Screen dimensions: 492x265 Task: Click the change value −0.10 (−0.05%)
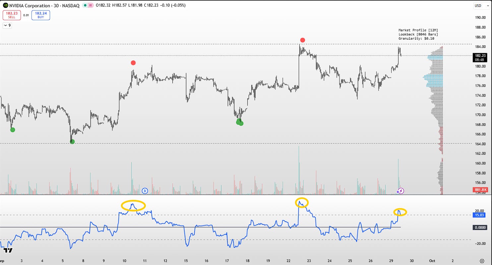pos(172,6)
